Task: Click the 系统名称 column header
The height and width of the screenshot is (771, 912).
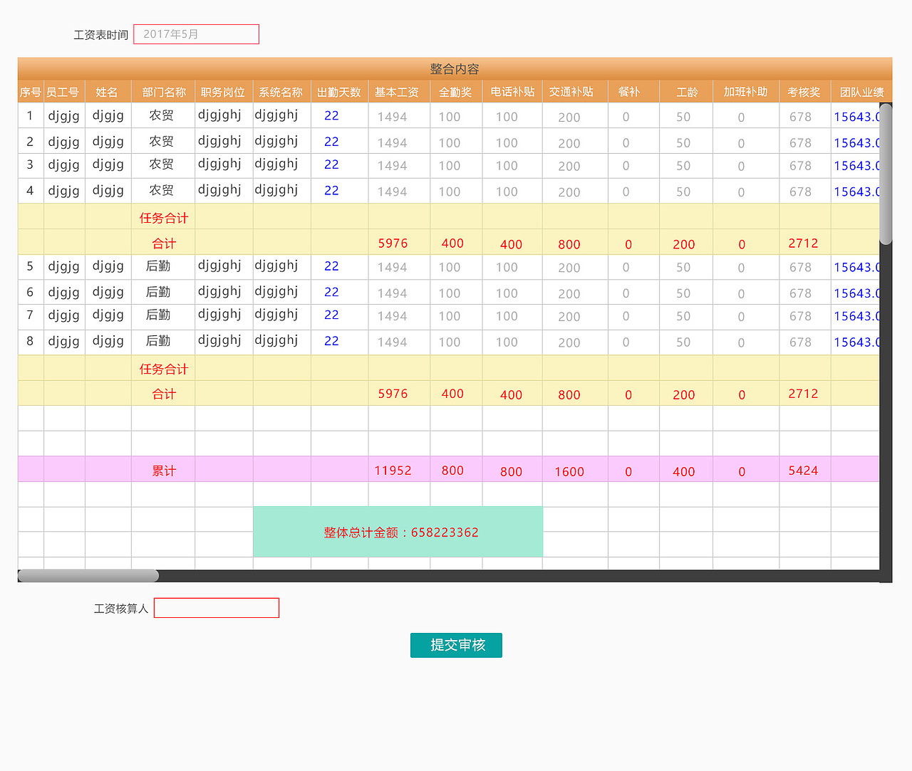Action: [x=281, y=92]
